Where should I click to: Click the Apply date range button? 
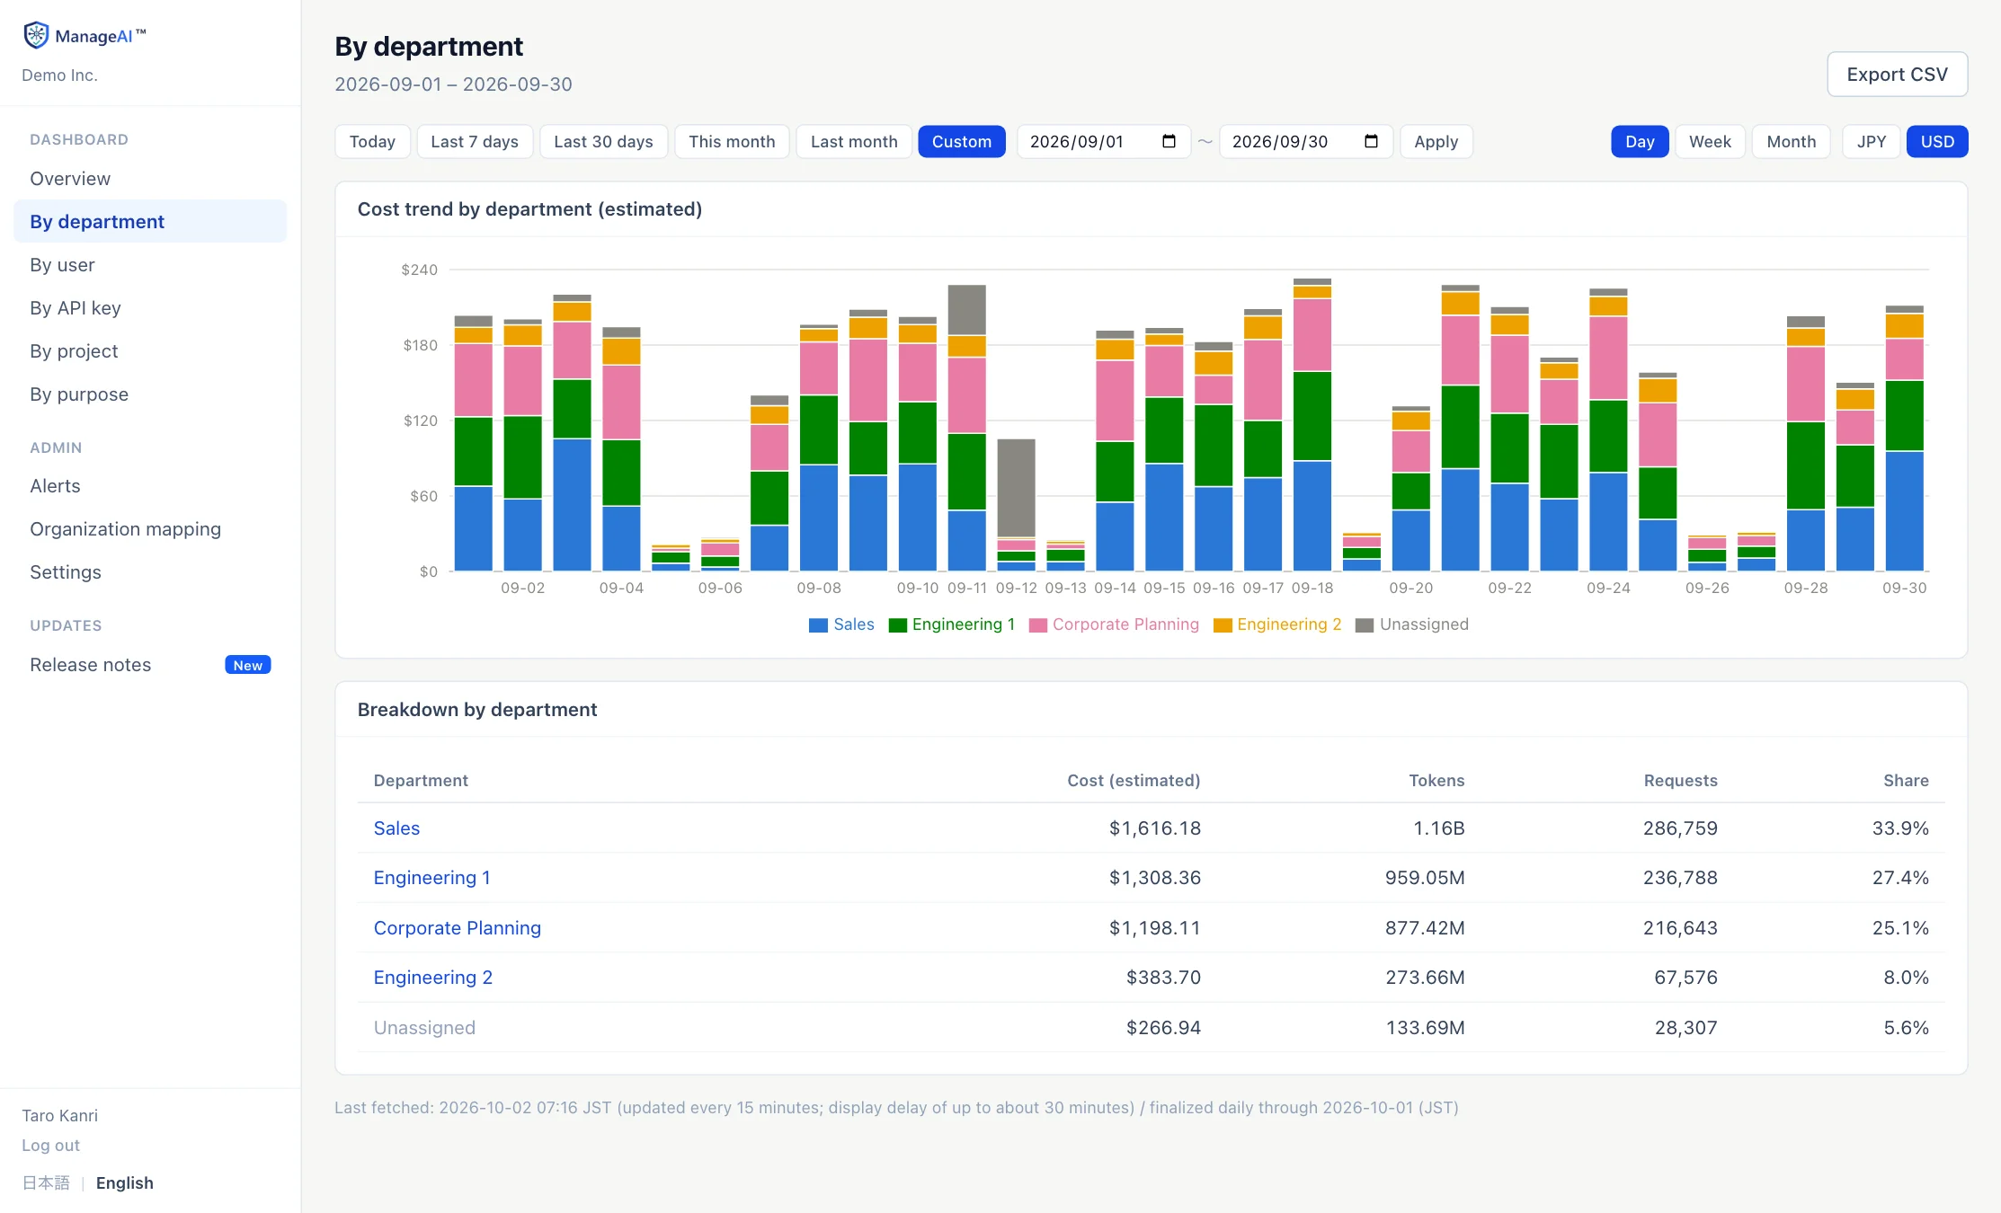pyautogui.click(x=1436, y=141)
